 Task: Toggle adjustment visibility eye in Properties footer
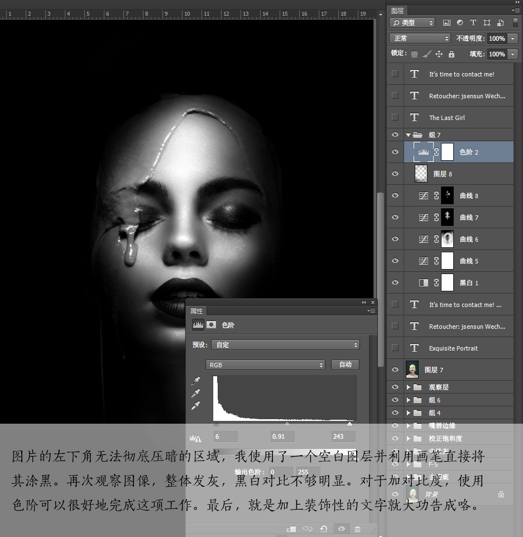[x=342, y=529]
